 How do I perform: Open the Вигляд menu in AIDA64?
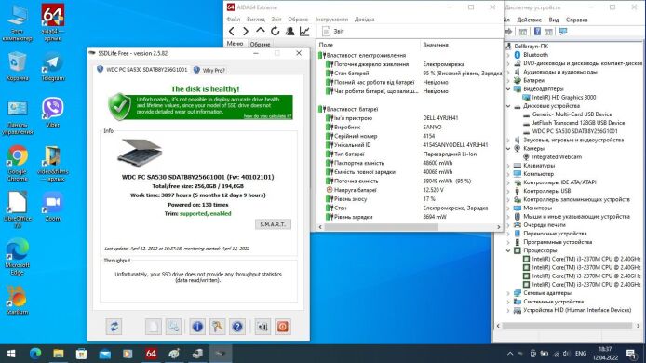pyautogui.click(x=255, y=20)
